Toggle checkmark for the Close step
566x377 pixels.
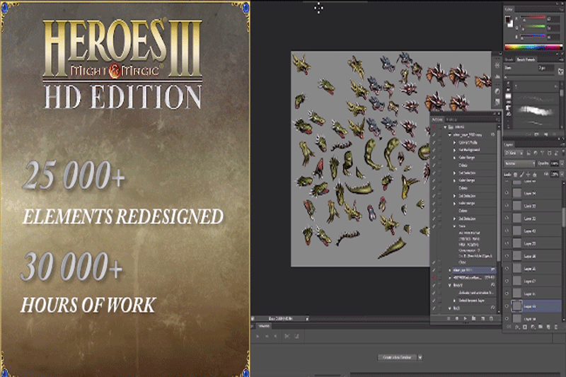[434, 262]
